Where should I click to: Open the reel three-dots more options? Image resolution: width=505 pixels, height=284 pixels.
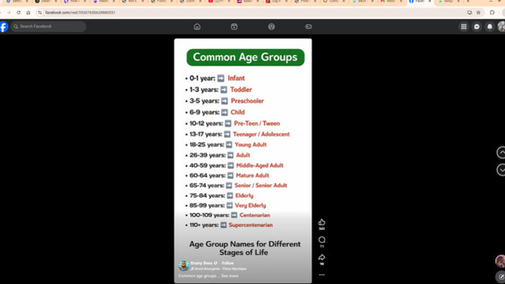pyautogui.click(x=322, y=275)
